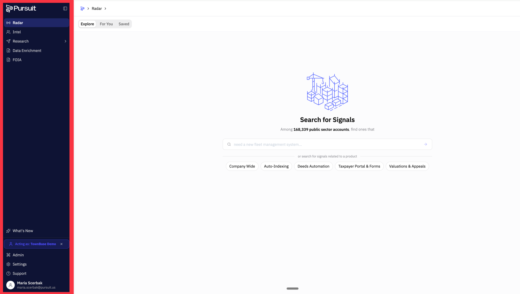This screenshot has width=520, height=294.
Task: Click the Maria Scerbak avatar icon
Action: point(11,285)
